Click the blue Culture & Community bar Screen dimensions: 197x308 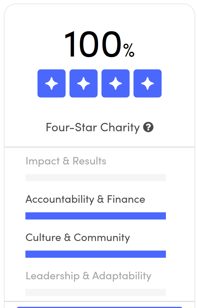[x=96, y=254]
